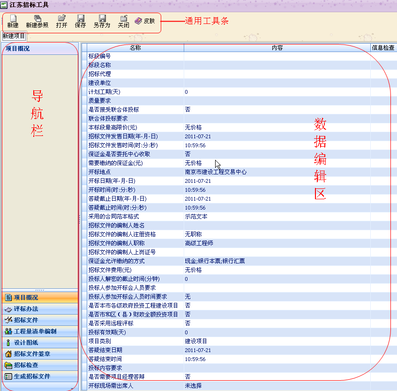
Task: Click the 新建参照 toolbar icon
Action: tap(37, 18)
